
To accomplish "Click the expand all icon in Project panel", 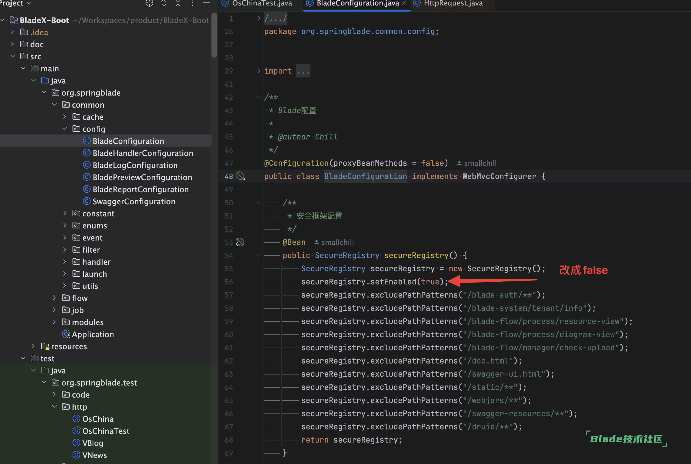I will click(164, 3).
